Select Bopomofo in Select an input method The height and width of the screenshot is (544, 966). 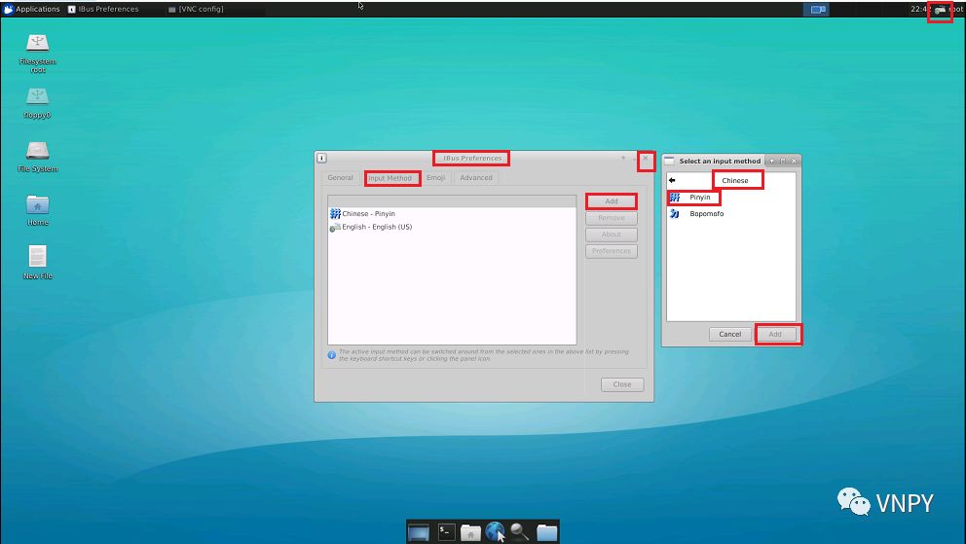coord(730,213)
